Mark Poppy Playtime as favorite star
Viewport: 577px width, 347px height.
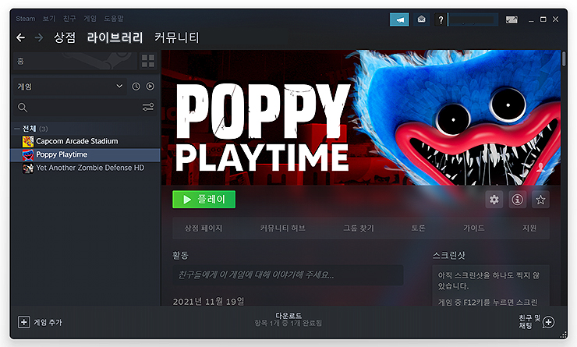click(x=540, y=200)
